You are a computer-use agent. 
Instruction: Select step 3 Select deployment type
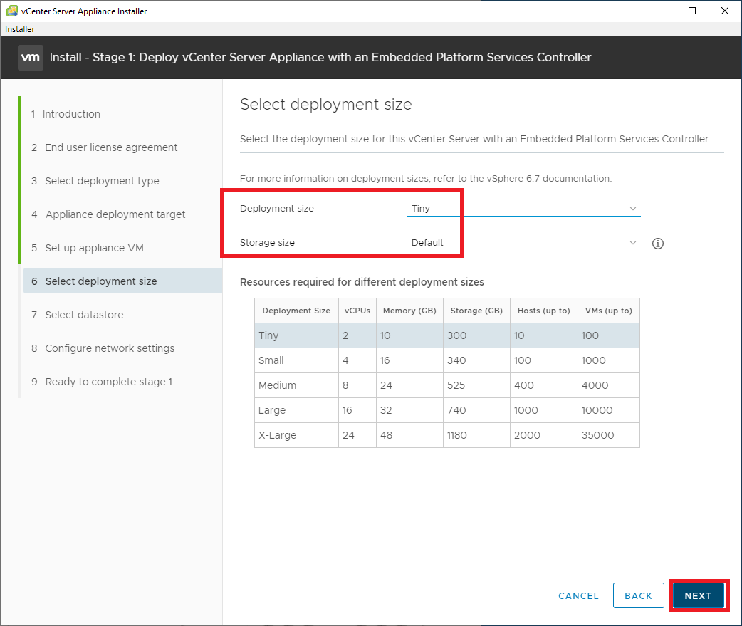click(102, 181)
